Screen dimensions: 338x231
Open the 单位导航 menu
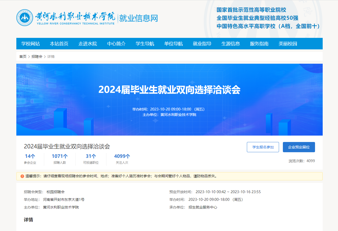tap(174, 44)
